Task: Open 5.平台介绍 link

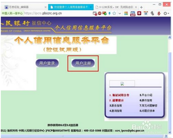Action: 146,95
